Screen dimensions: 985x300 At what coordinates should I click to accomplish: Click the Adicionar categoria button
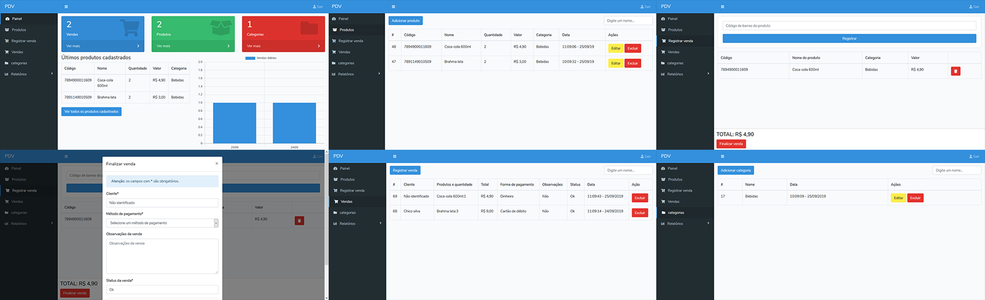(x=735, y=170)
